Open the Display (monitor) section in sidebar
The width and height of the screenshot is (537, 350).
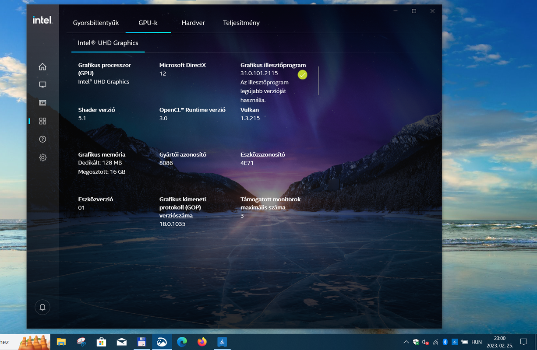42,84
